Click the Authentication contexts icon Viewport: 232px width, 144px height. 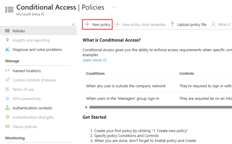tap(8, 108)
